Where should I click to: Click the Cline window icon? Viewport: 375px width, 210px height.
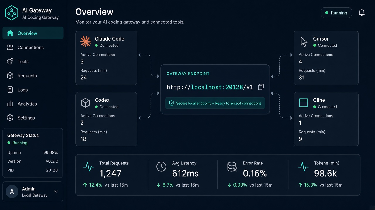[304, 103]
